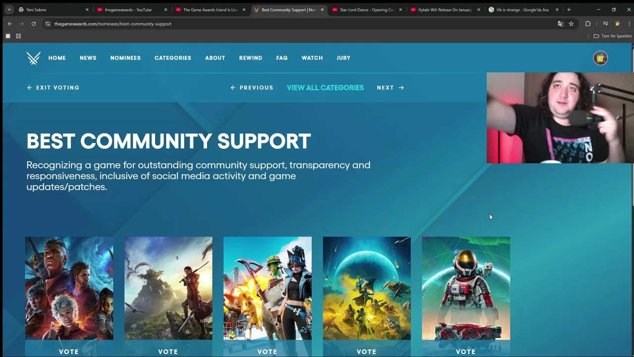
Task: Close the Star-Lord Dance tab
Action: point(400,9)
